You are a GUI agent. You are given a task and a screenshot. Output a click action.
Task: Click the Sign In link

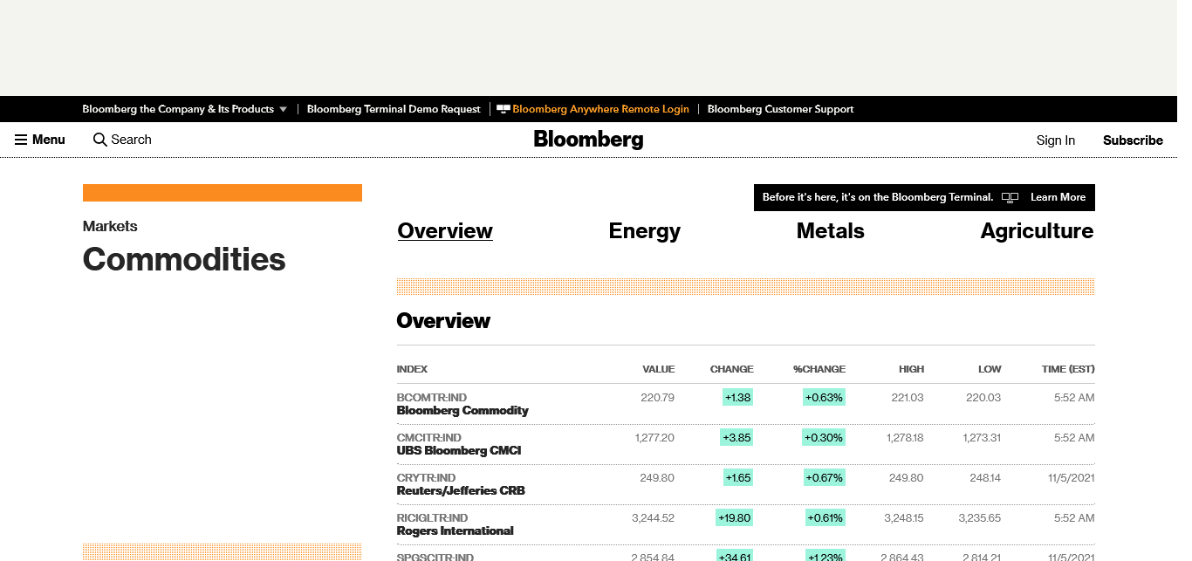click(1055, 140)
